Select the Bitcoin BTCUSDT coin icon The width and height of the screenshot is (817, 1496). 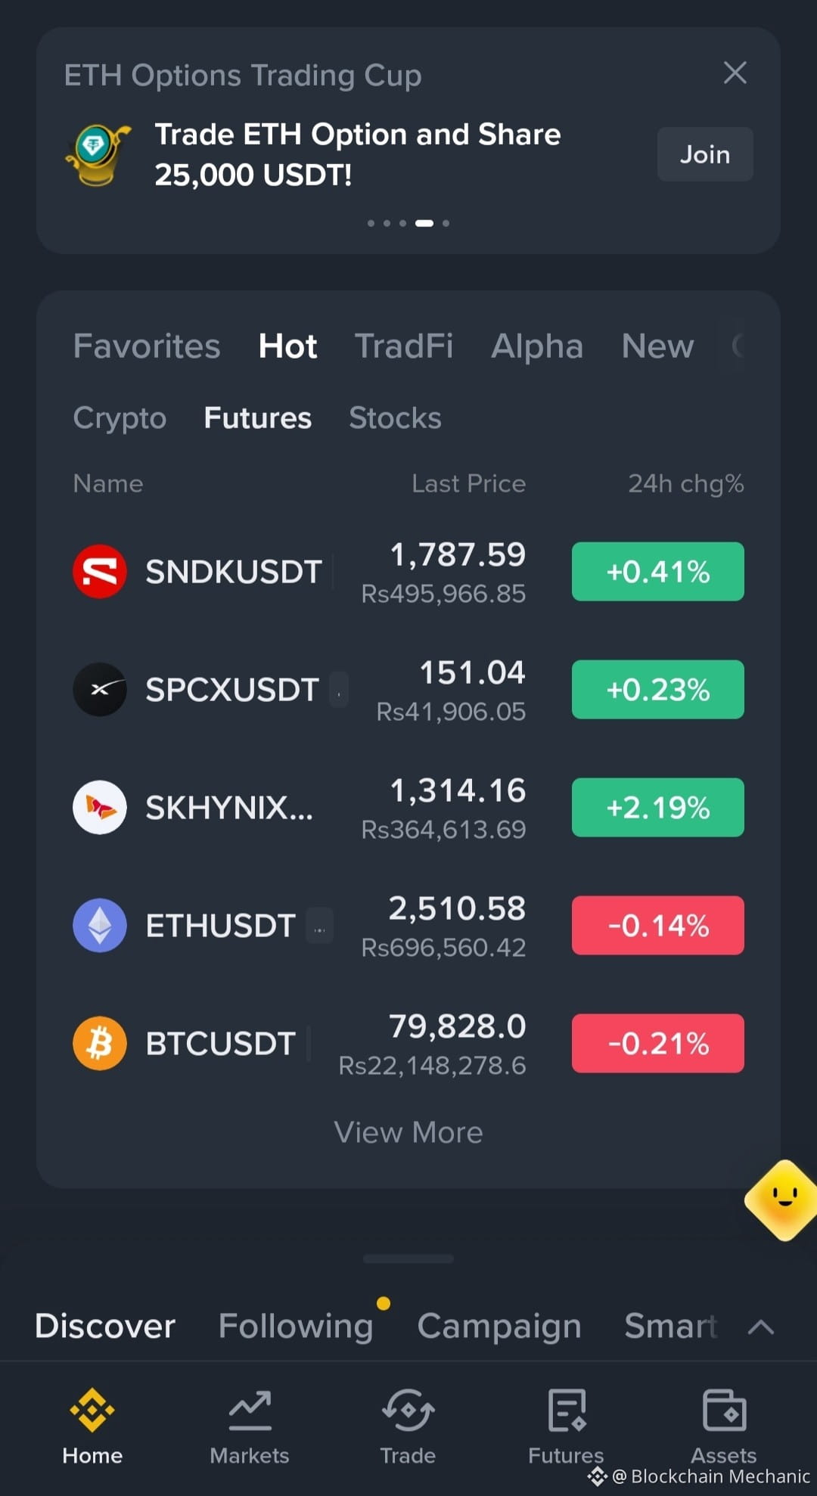coord(100,1043)
